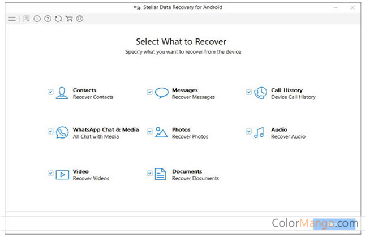
Task: Uncheck the Contacts checkbox
Action: (50, 92)
